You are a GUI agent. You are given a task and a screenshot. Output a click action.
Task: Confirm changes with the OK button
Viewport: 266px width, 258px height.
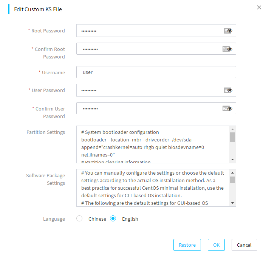[x=216, y=245]
